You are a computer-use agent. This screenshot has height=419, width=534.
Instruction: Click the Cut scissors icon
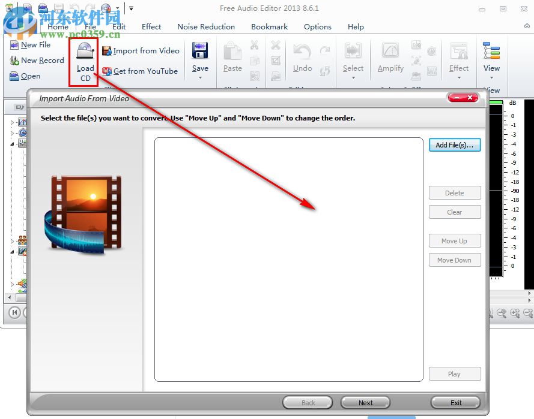pos(255,45)
